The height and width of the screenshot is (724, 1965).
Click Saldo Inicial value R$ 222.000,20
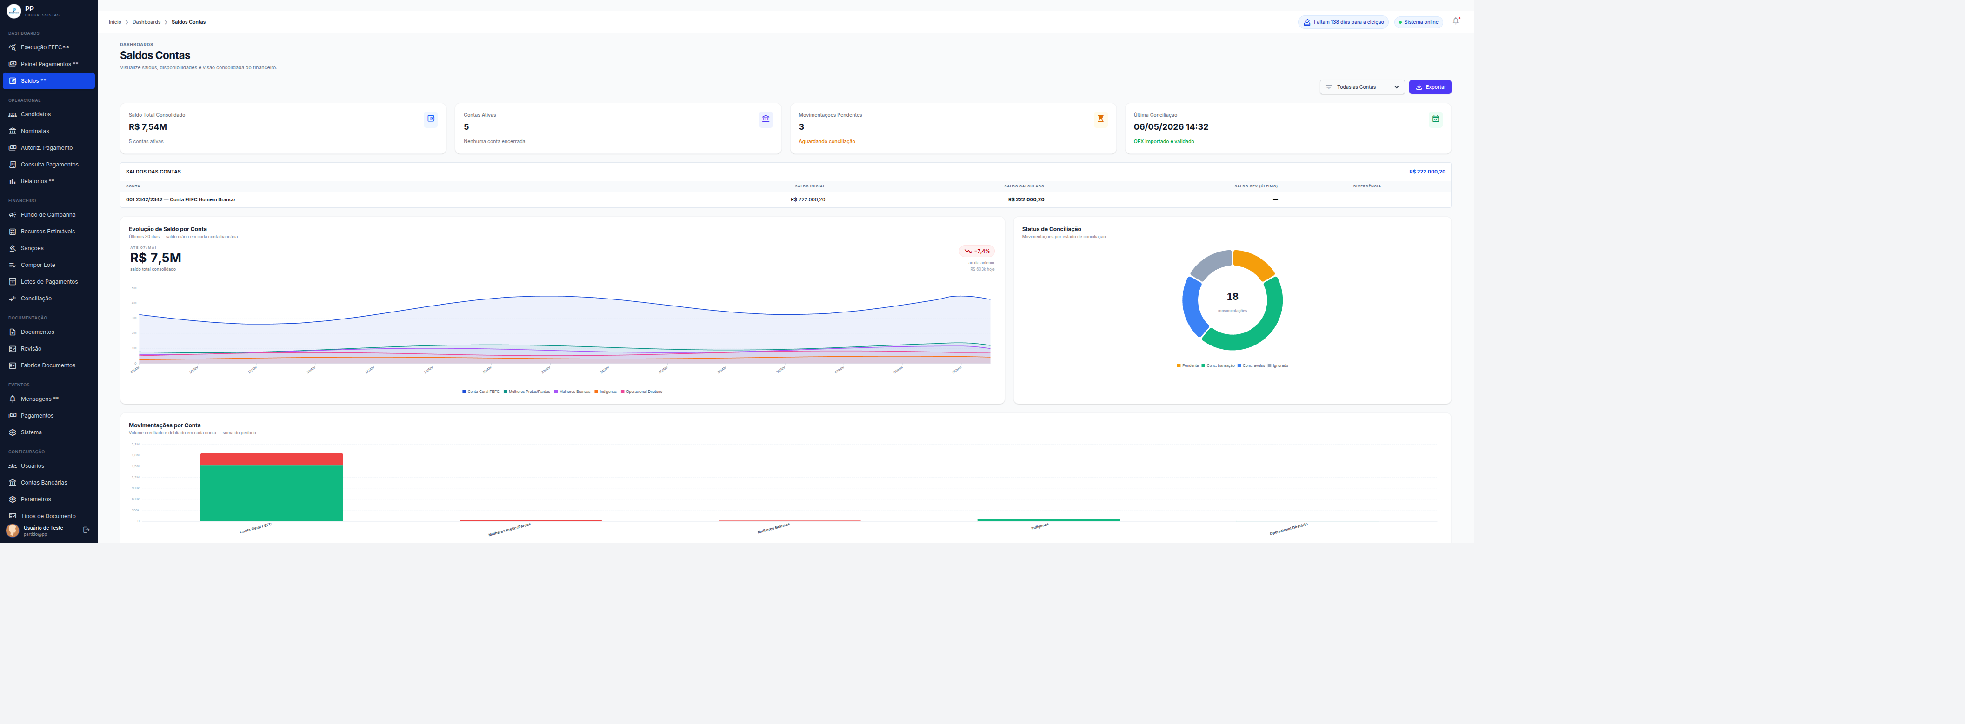tap(808, 200)
